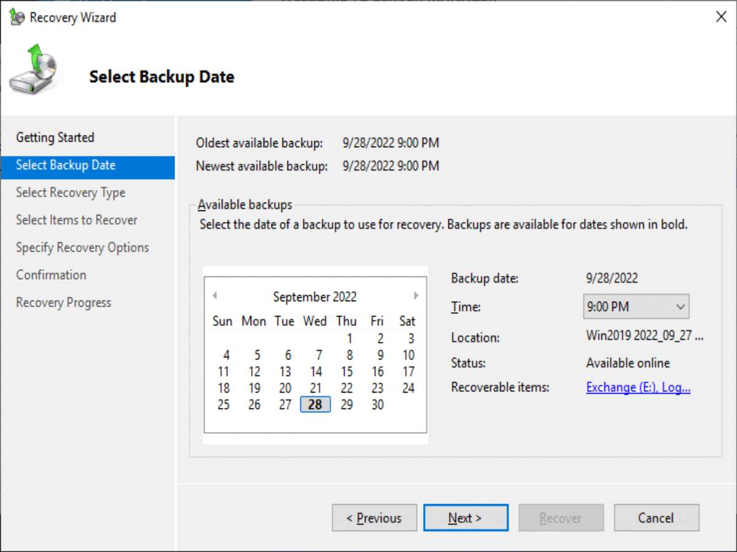Click the Previous button

tap(374, 518)
